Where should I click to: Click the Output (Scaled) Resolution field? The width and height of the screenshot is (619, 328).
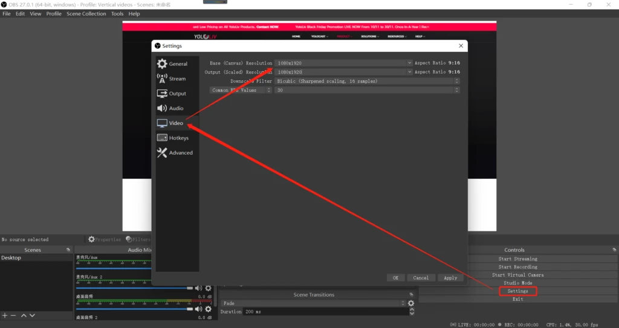pos(342,72)
